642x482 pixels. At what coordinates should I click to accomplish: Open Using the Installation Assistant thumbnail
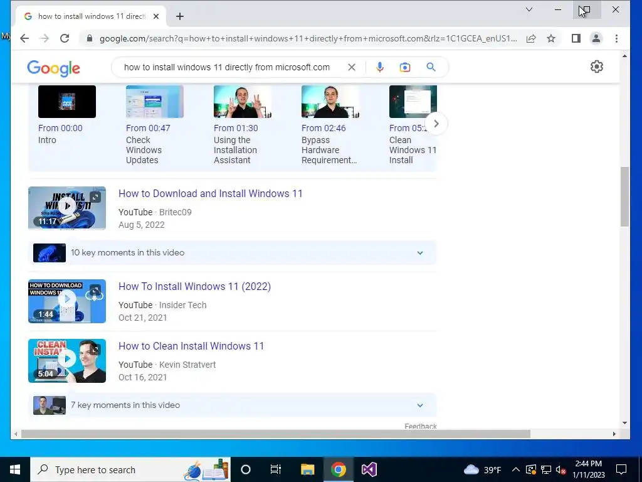pyautogui.click(x=243, y=102)
